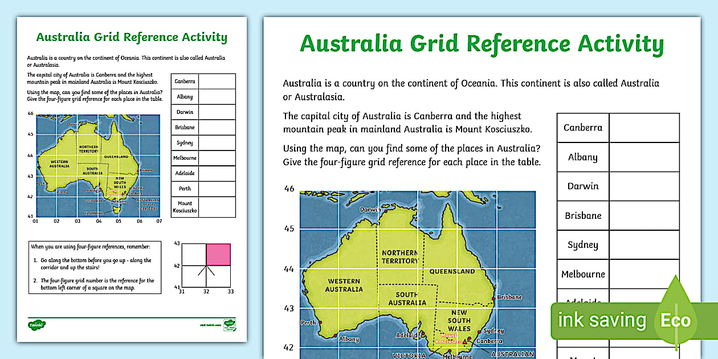
Task: Click WESTERN AUSTRALIA on the large map
Action: (344, 285)
